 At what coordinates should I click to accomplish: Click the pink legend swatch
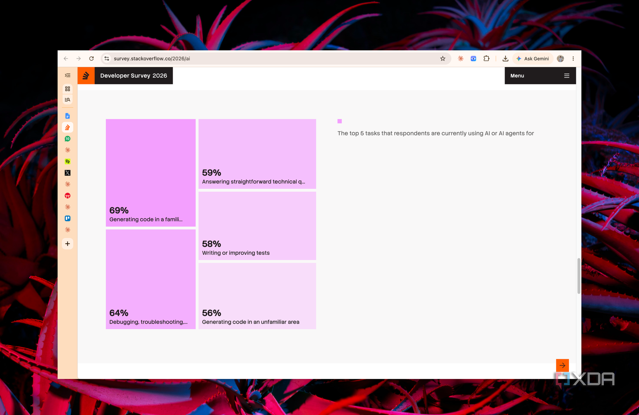[x=340, y=121]
